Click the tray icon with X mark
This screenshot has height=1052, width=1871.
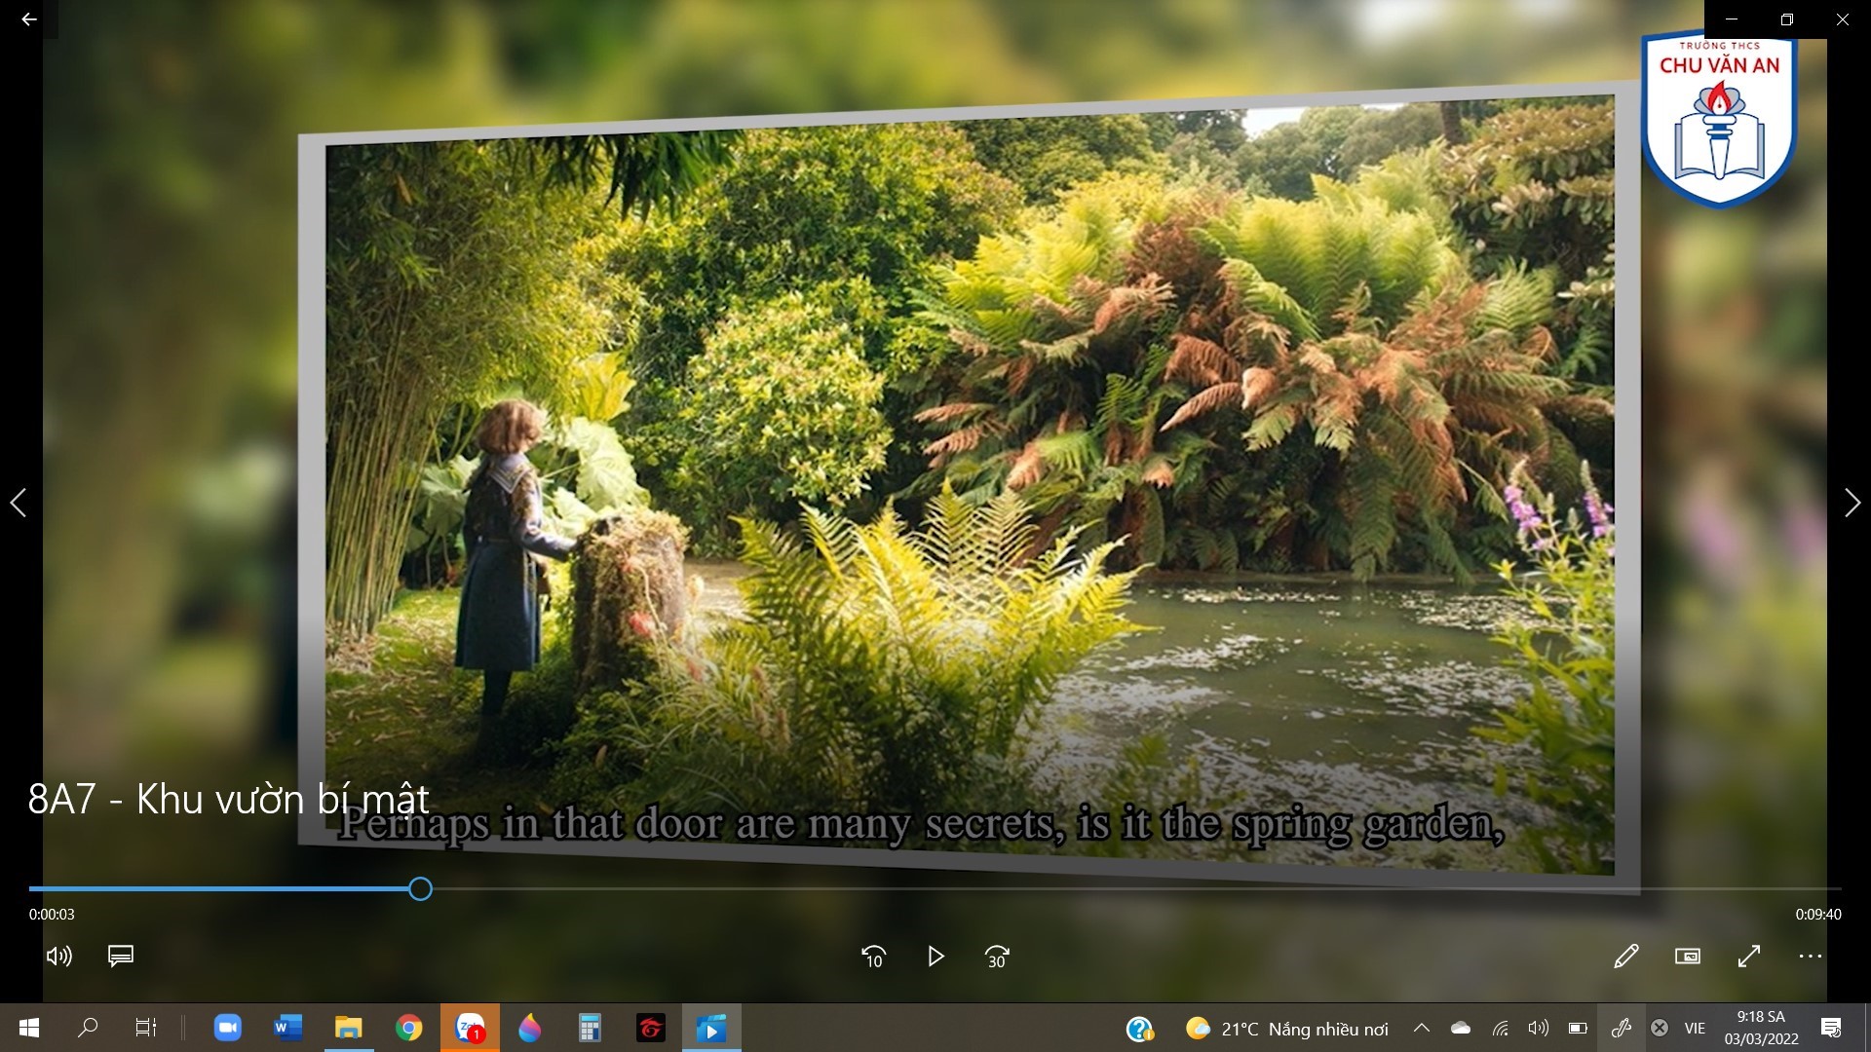coord(1660,1028)
